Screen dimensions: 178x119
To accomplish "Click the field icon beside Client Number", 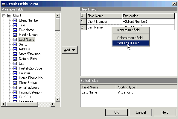I will pyautogui.click(x=15, y=20).
